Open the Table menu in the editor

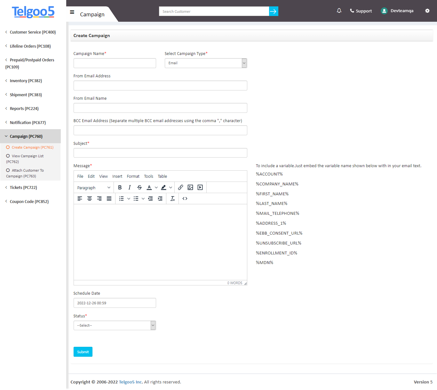[162, 176]
